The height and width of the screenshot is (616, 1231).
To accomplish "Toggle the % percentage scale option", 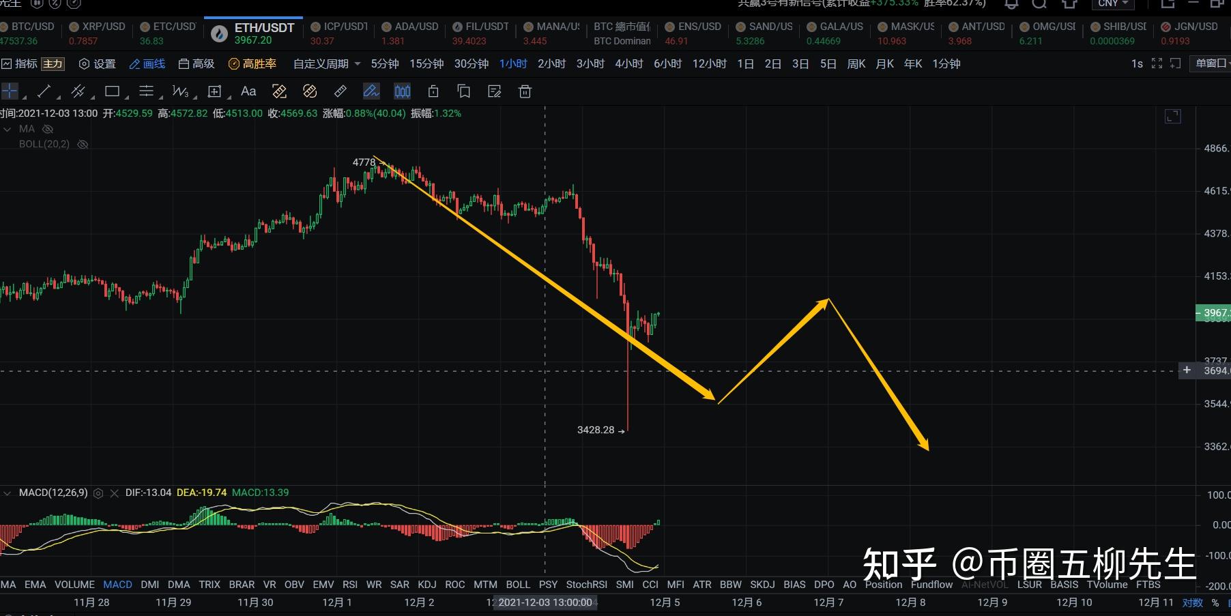I will 1215,603.
